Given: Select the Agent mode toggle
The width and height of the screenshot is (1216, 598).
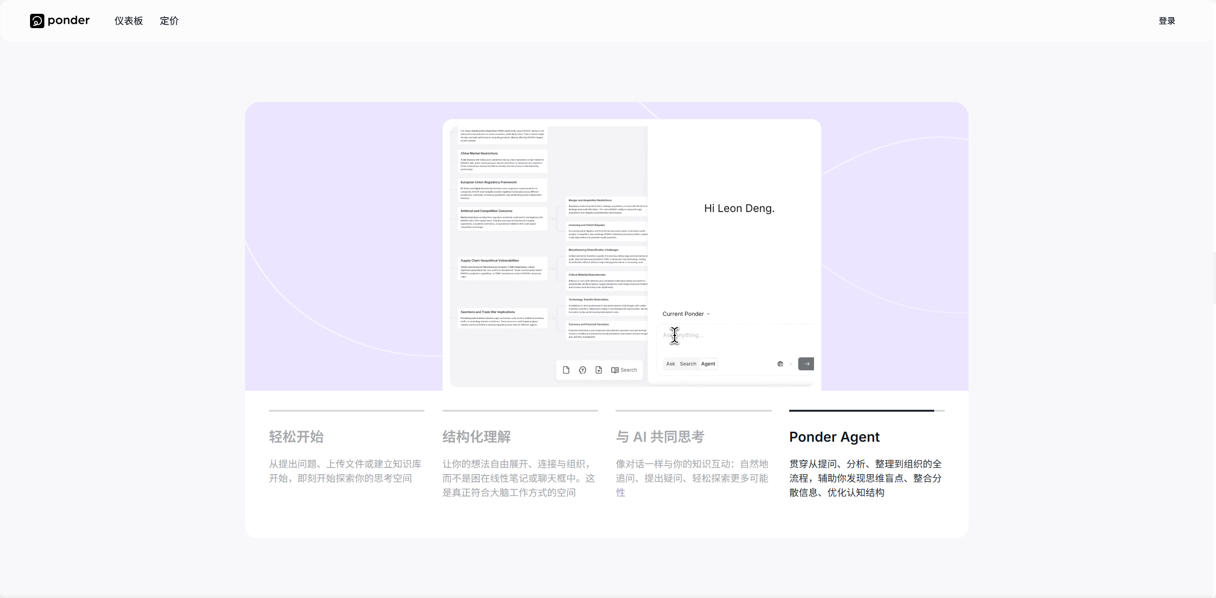Looking at the screenshot, I should coord(708,364).
